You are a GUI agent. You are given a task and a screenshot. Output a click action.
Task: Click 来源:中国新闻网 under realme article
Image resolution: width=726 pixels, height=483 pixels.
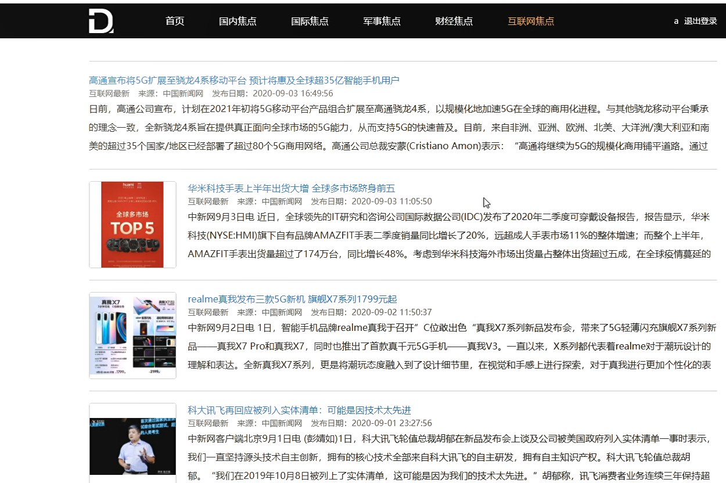tap(269, 312)
